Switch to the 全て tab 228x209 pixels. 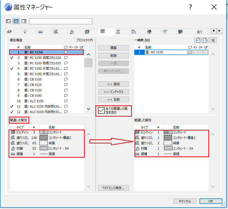pos(199,32)
